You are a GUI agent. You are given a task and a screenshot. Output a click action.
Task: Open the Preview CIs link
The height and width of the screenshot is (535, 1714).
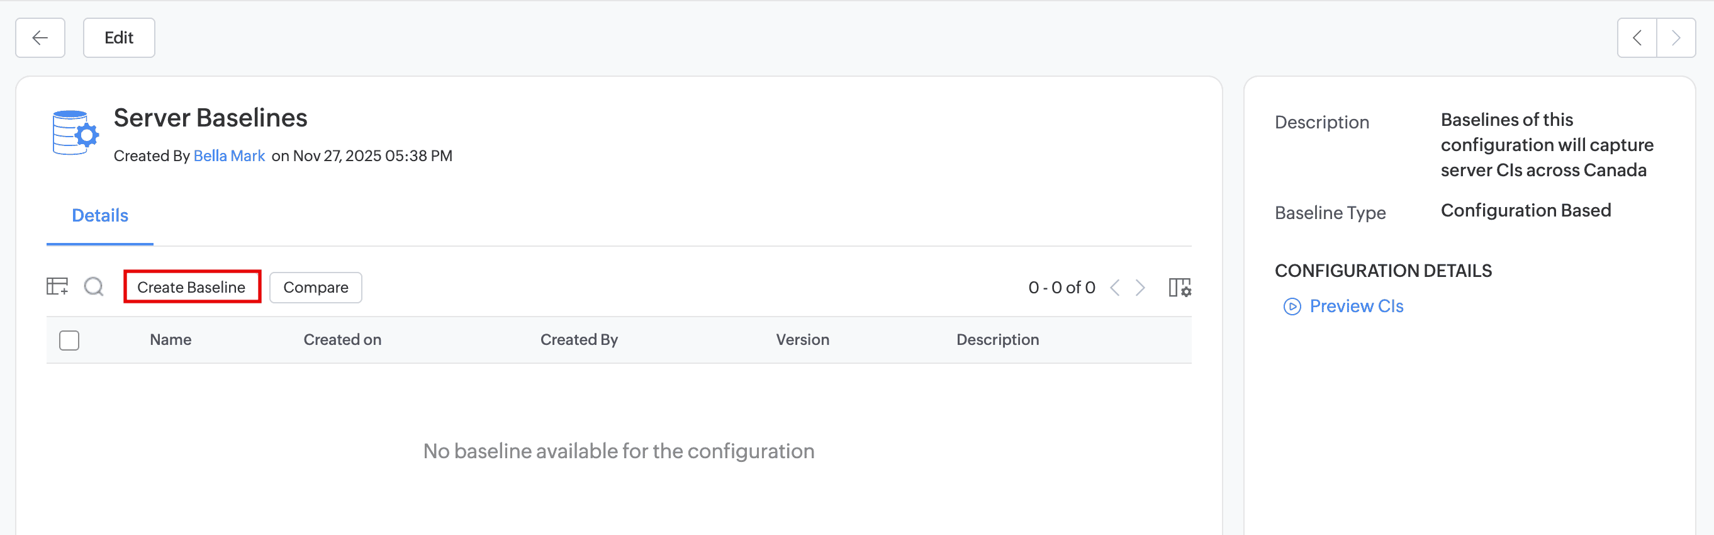point(1356,306)
